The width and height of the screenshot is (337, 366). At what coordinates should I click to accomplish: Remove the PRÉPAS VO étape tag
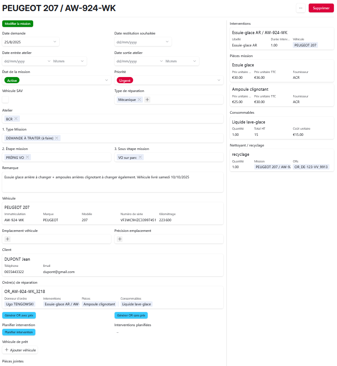pos(27,157)
